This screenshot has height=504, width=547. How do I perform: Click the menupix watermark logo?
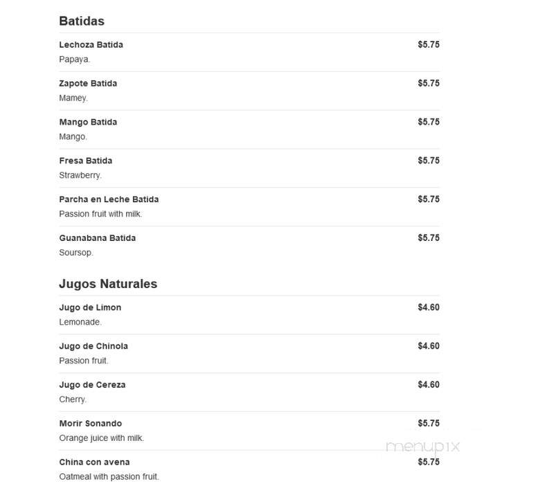[x=422, y=447]
